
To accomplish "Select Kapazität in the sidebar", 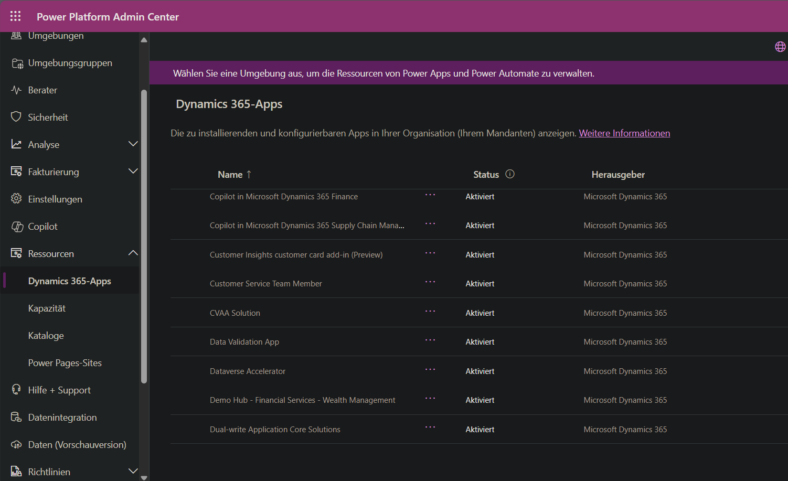I will 47,308.
